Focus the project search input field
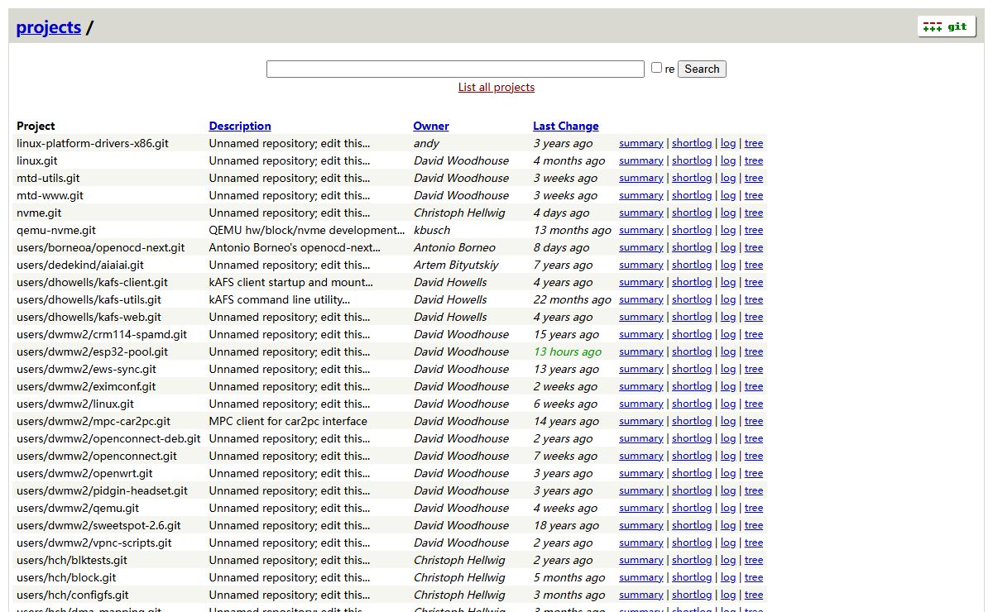This screenshot has height=612, width=993. coord(455,69)
